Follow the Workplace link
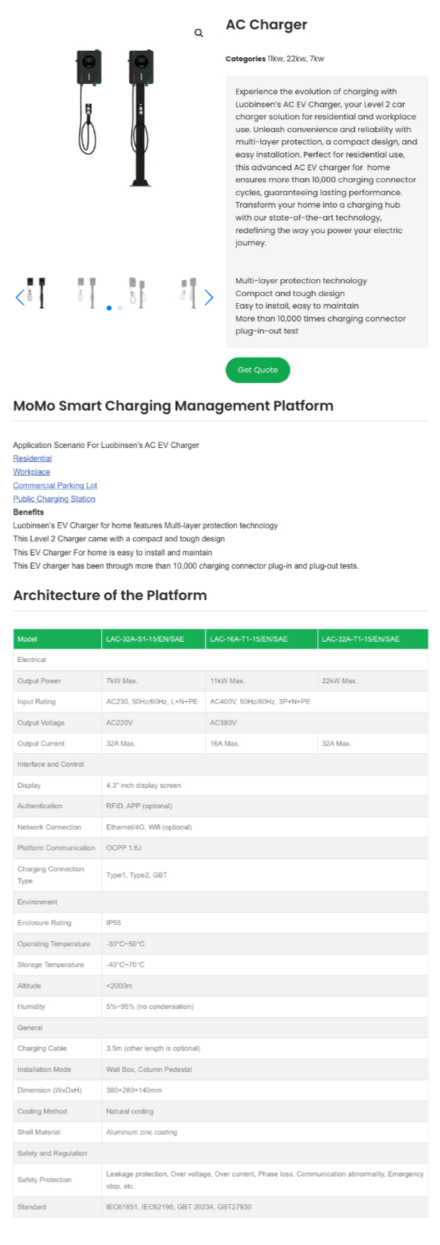This screenshot has width=440, height=1245. coord(31,472)
